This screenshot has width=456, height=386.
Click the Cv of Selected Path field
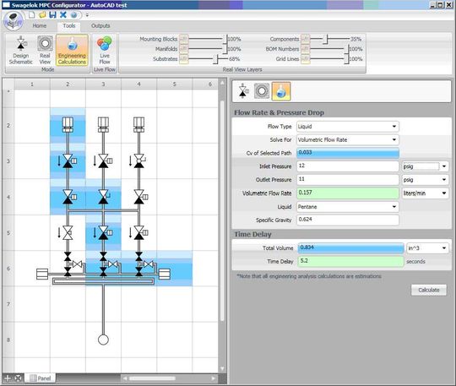[x=348, y=153]
